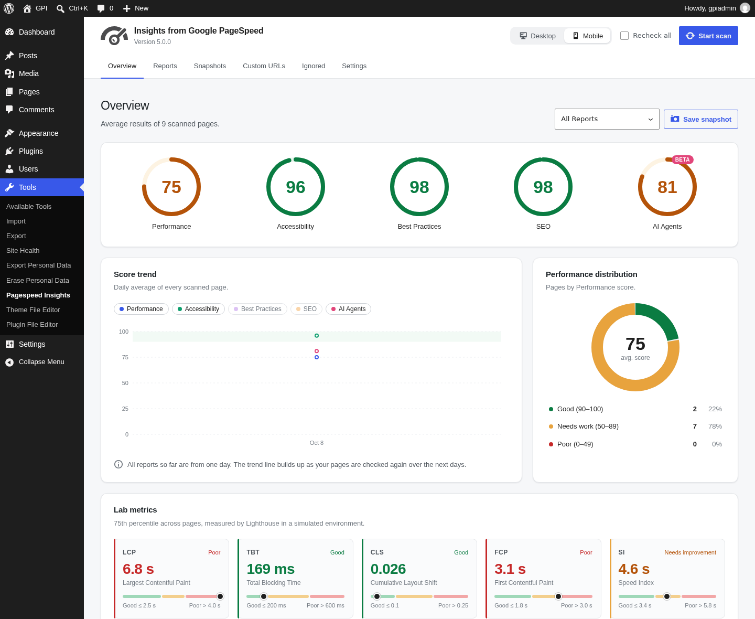Toggle Best Practices series in score trend
This screenshot has height=619, width=755.
257,309
